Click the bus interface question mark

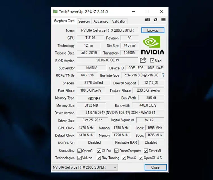163,75
